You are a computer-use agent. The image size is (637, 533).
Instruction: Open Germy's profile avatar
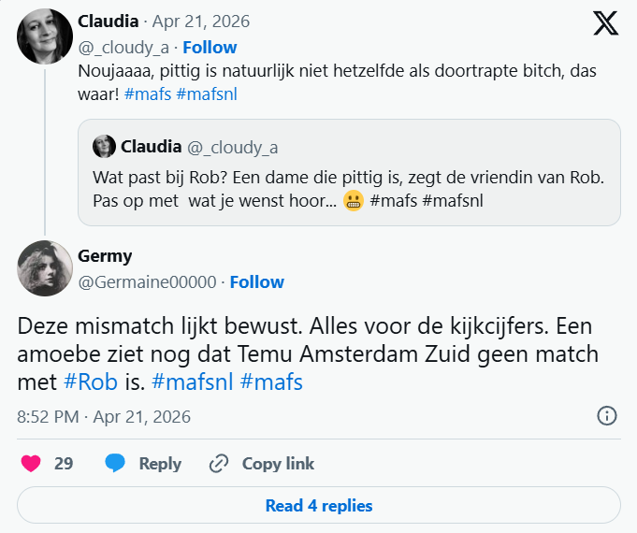[45, 268]
